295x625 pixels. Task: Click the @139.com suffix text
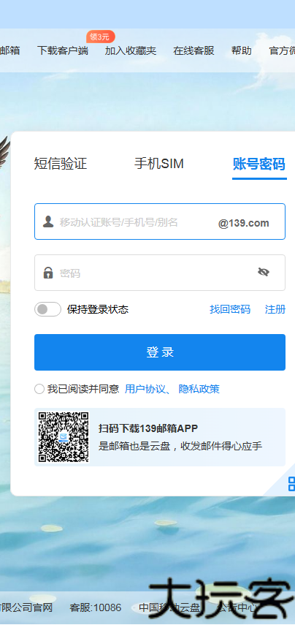(244, 223)
